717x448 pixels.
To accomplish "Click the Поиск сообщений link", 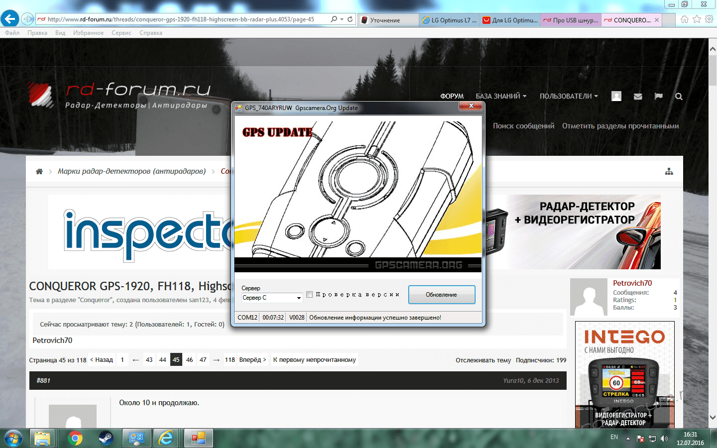I will (523, 126).
